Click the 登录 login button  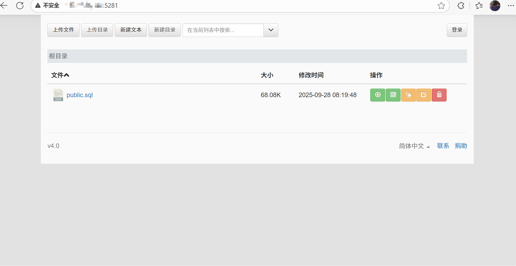tap(457, 30)
